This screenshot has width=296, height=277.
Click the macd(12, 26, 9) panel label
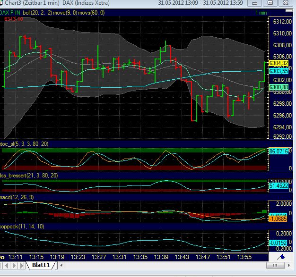click(17, 197)
